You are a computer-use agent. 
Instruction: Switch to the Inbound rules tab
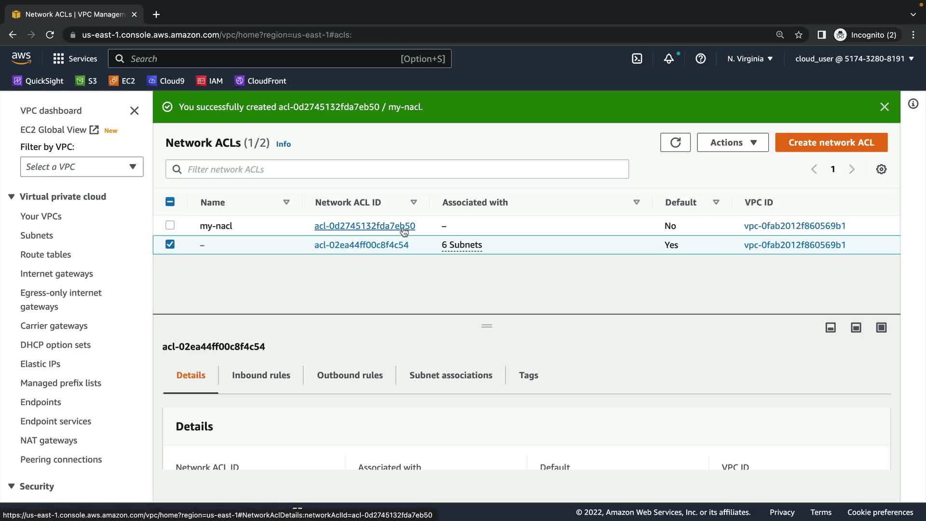[x=261, y=375]
